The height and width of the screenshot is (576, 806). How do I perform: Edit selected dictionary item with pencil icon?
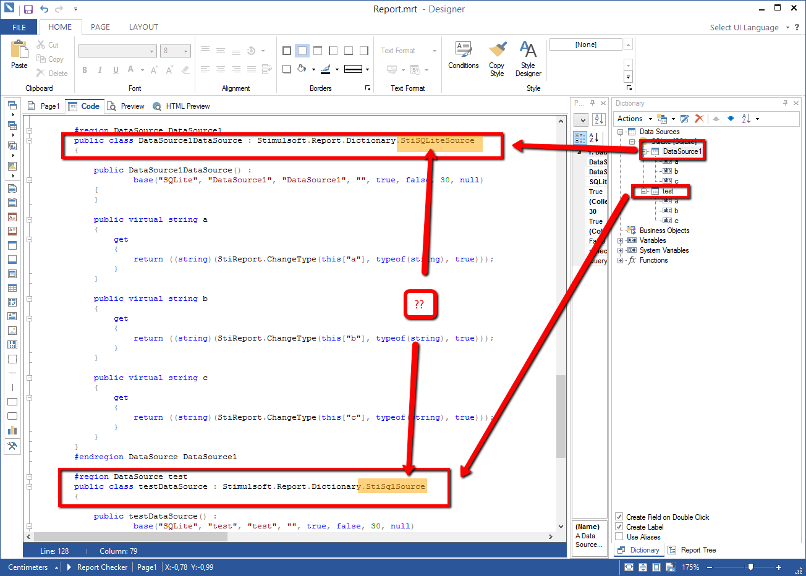[x=685, y=119]
